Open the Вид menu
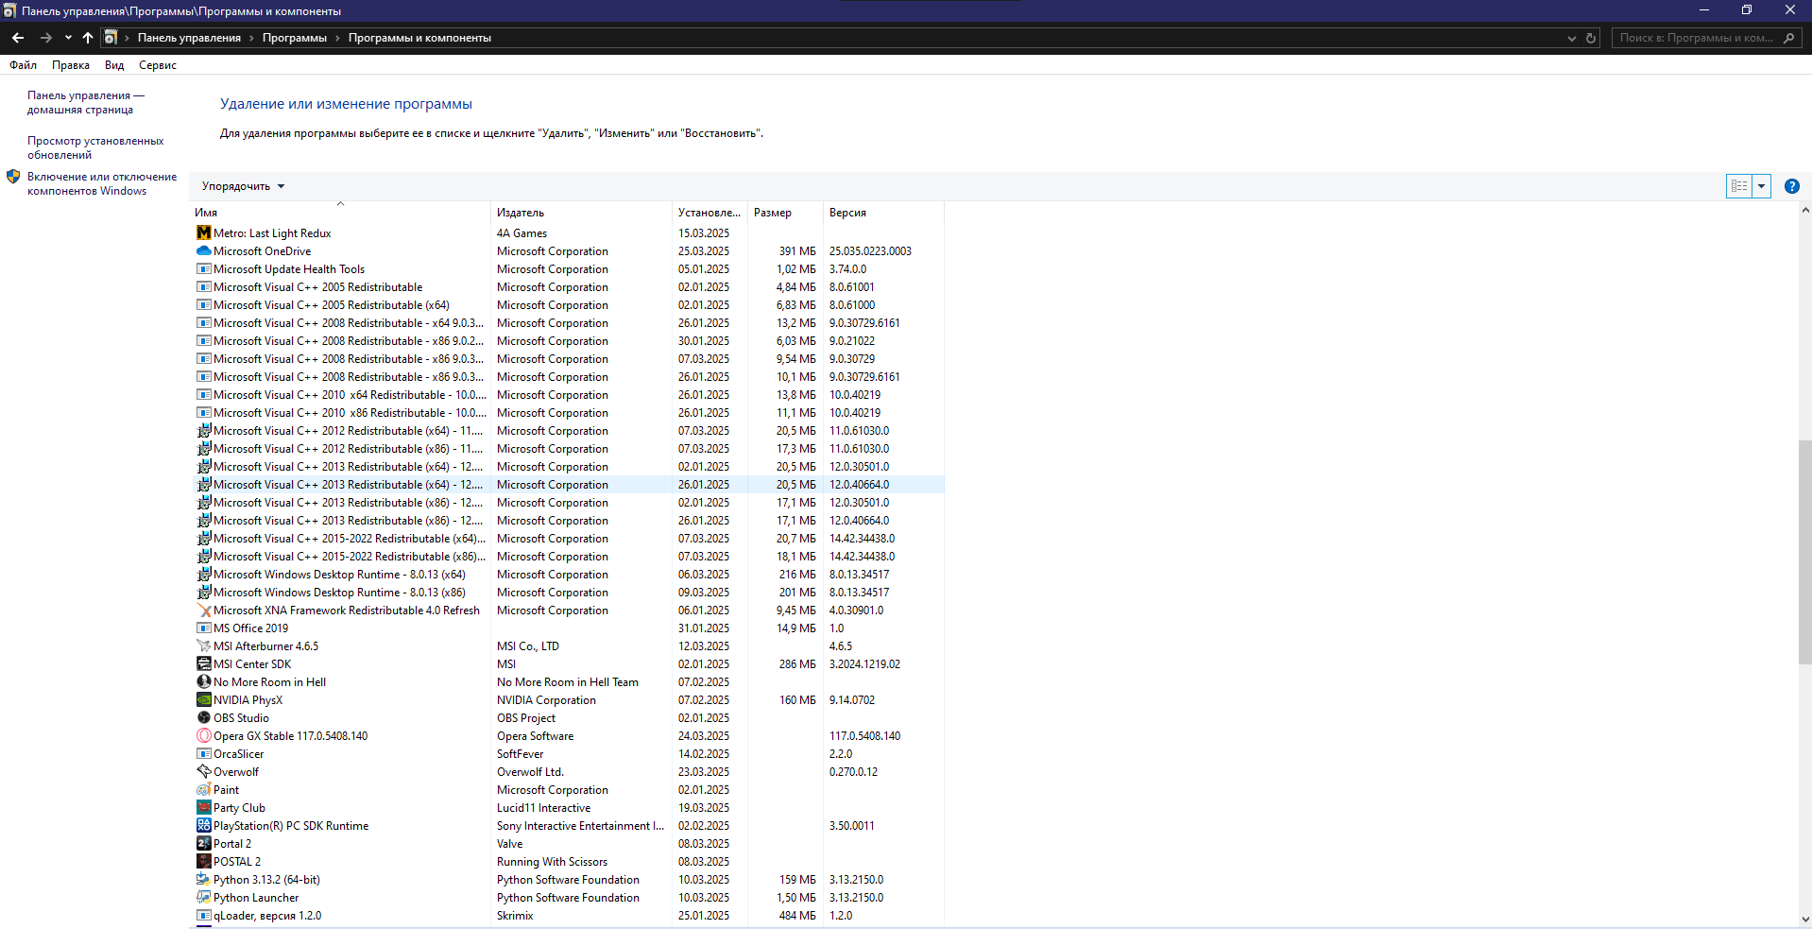This screenshot has height=929, width=1812. pyautogui.click(x=114, y=65)
